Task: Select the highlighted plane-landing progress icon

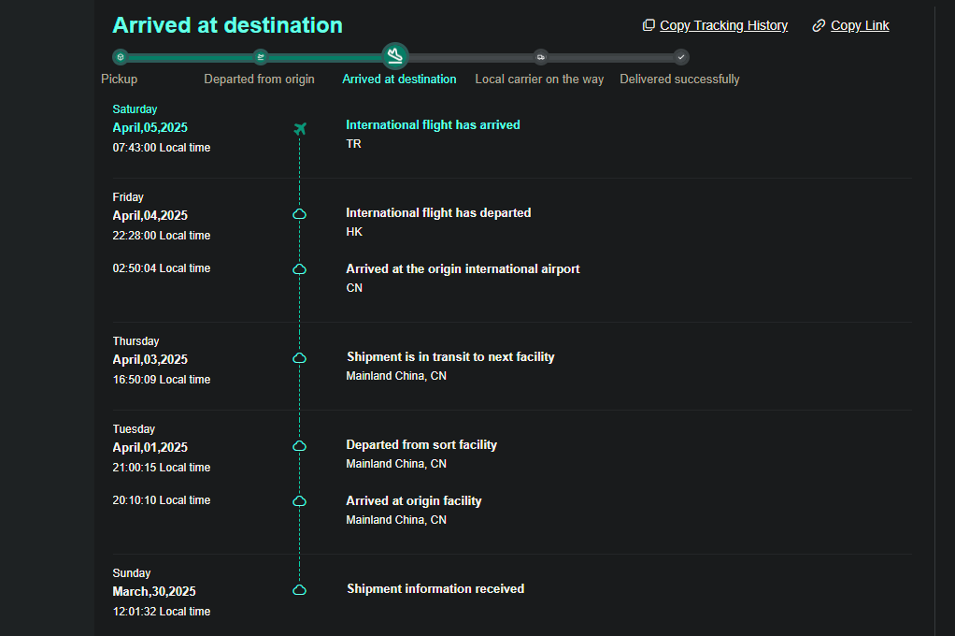Action: tap(395, 56)
